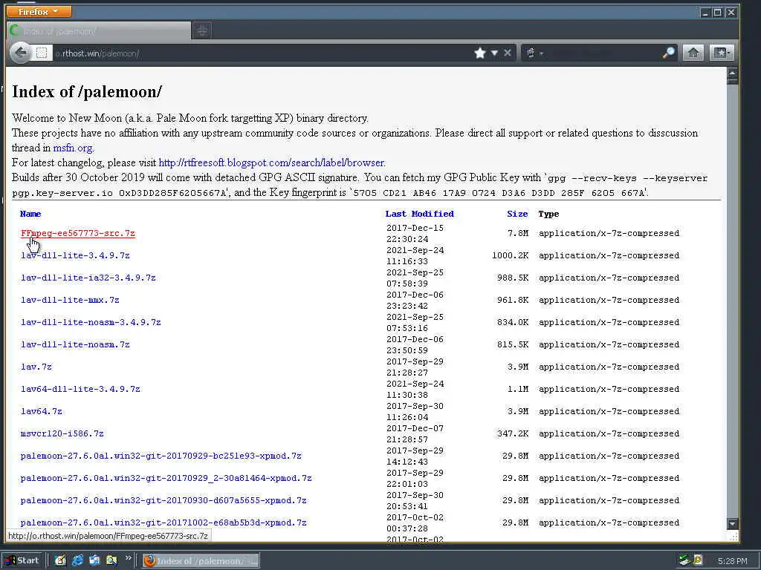Expand the quick launch overflow chevron
The height and width of the screenshot is (570, 761).
pyautogui.click(x=128, y=558)
